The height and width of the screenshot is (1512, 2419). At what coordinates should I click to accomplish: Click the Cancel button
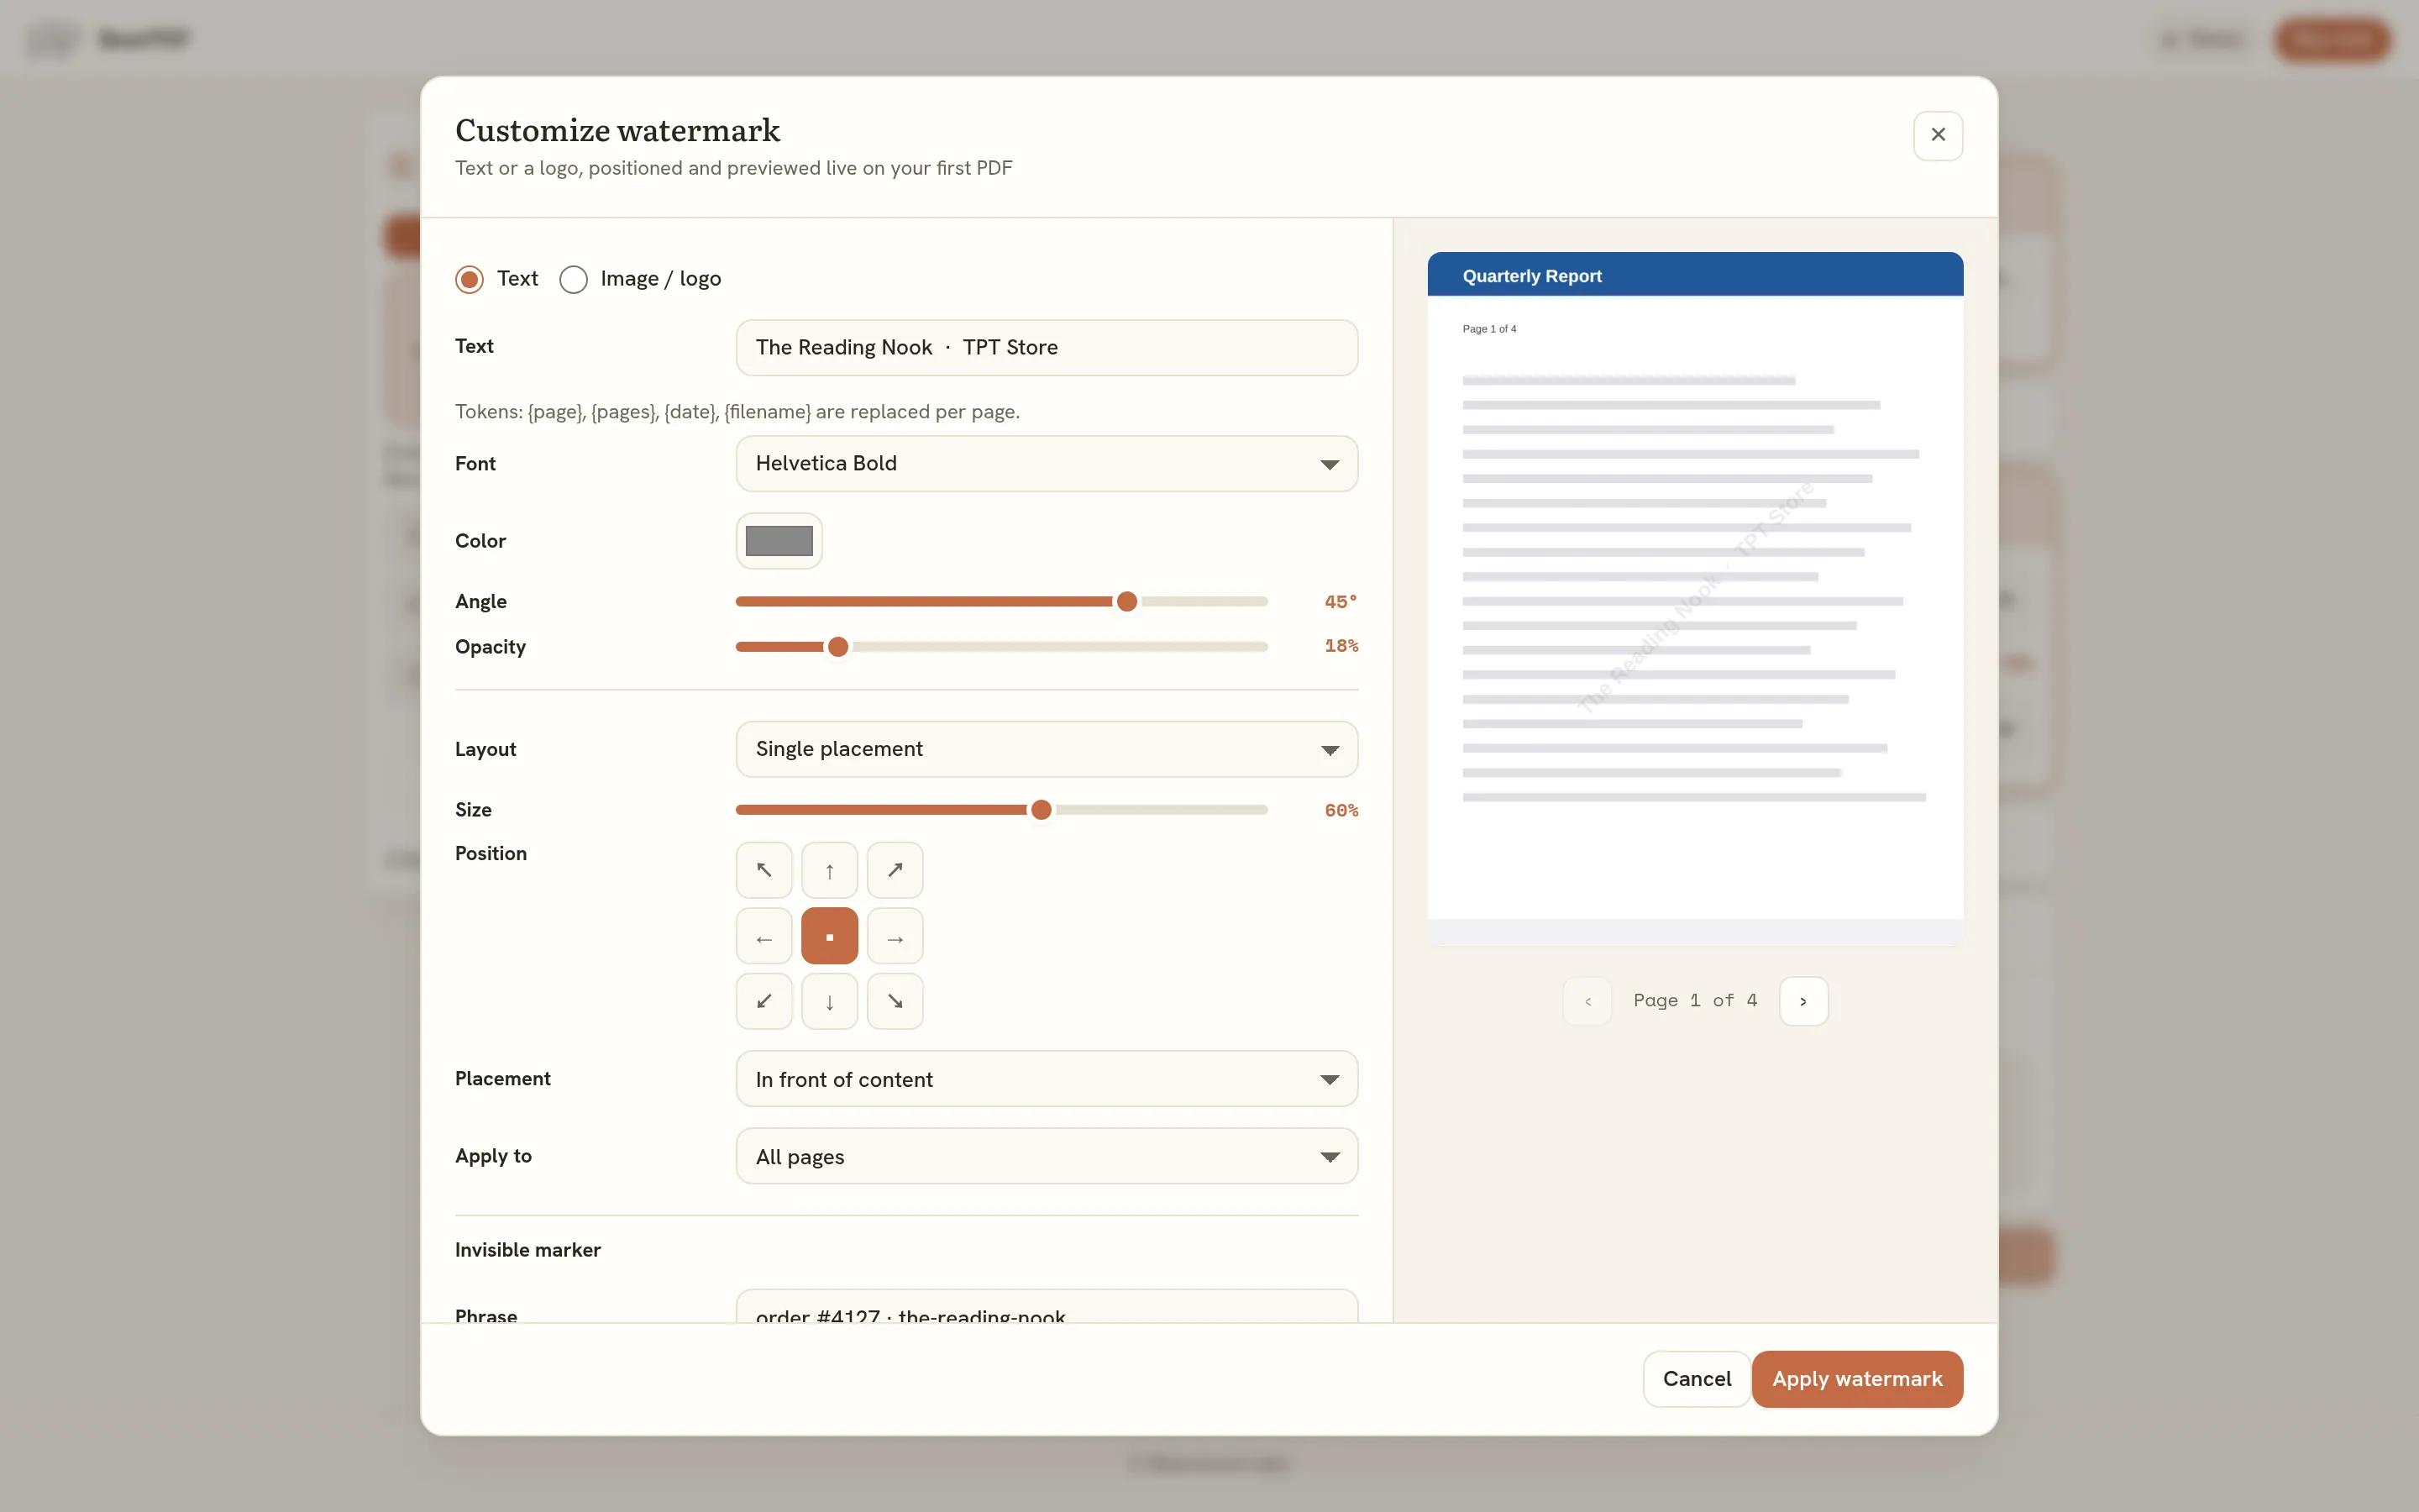(1697, 1379)
